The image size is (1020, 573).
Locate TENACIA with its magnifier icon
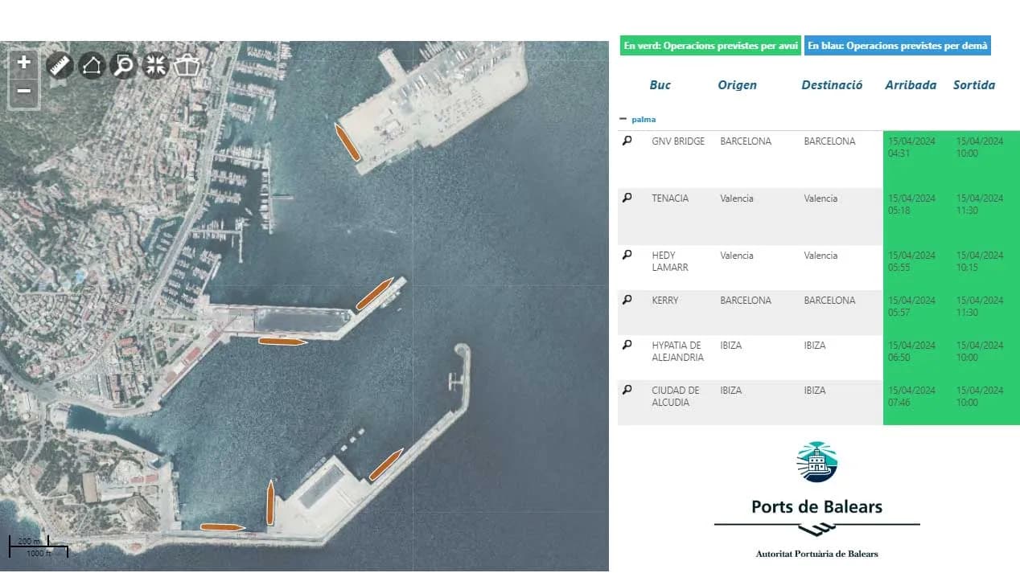tap(627, 198)
